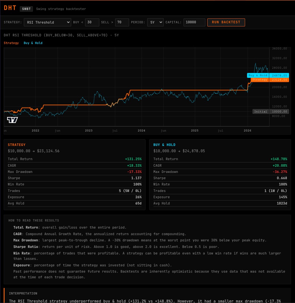This screenshot has height=303, width=295.
Task: Click the 1.137 Sharpe value
Action: coord(136,178)
